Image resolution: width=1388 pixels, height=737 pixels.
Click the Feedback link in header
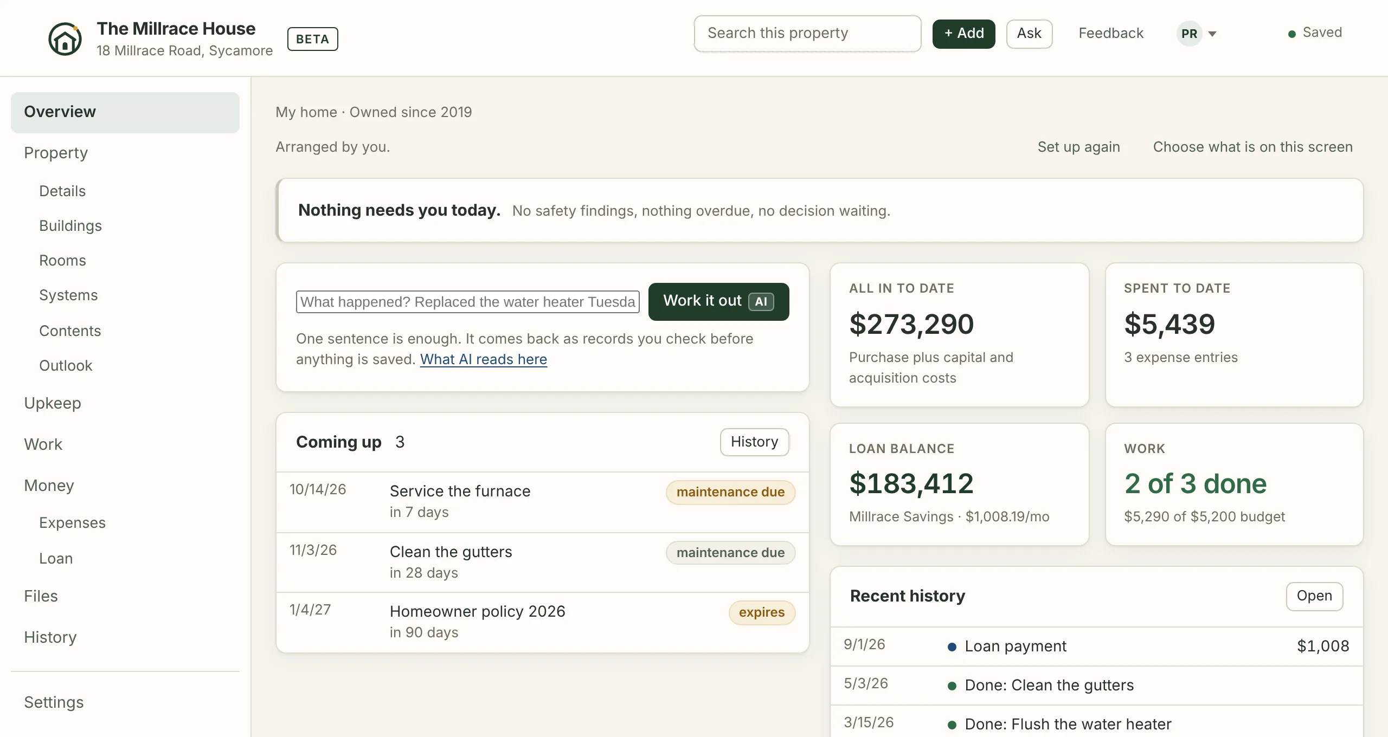tap(1110, 34)
